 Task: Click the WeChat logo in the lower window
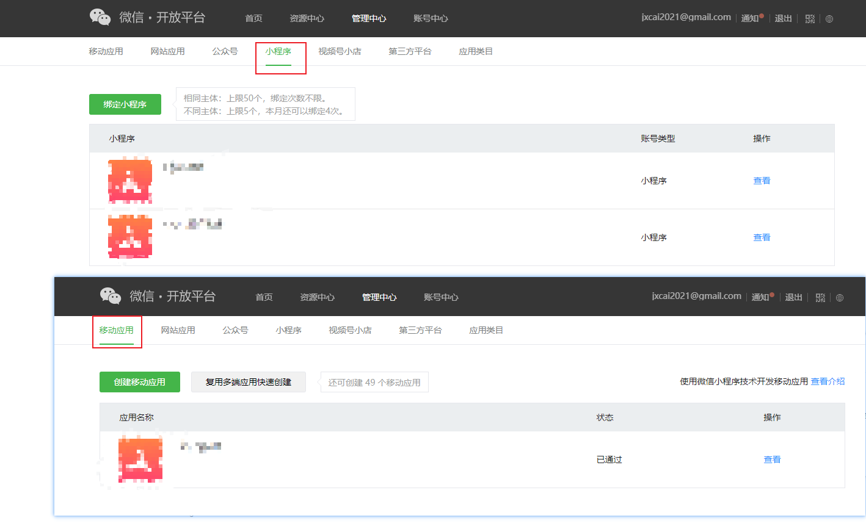point(111,296)
